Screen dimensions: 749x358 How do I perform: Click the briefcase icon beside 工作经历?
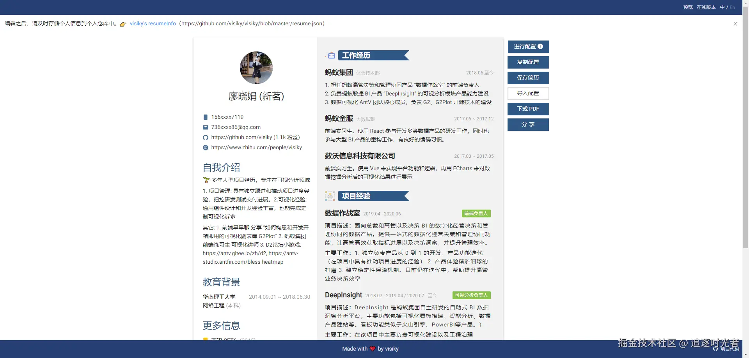point(331,56)
